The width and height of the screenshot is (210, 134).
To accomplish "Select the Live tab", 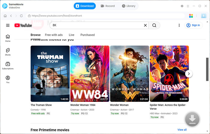I will (x=71, y=35).
